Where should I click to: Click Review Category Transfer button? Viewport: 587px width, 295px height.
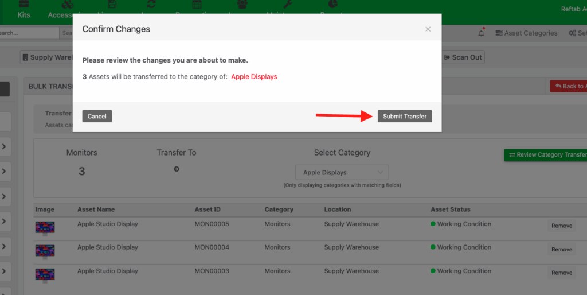point(546,155)
